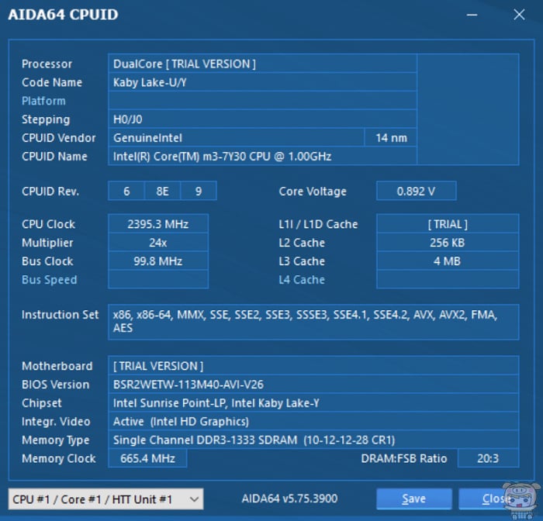Select the GenuineIntel vendor field
The width and height of the screenshot is (543, 521).
tap(236, 138)
